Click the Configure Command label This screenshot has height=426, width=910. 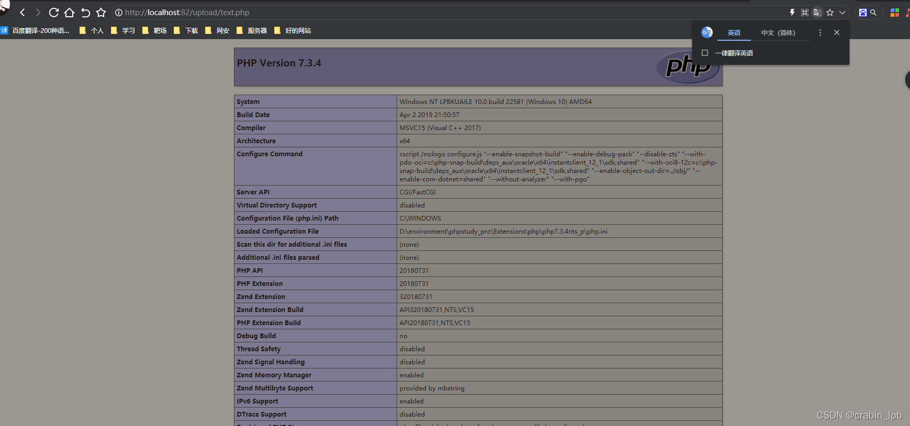tap(269, 154)
